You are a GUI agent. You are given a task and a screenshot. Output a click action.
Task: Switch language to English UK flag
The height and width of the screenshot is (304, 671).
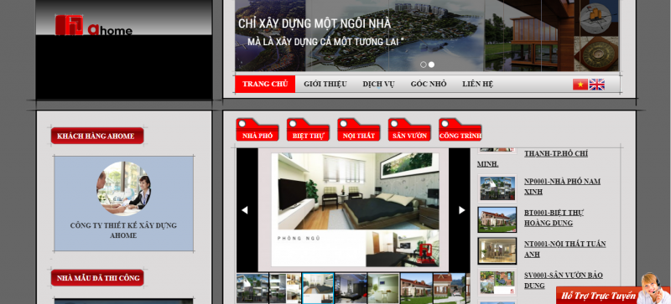pyautogui.click(x=596, y=85)
